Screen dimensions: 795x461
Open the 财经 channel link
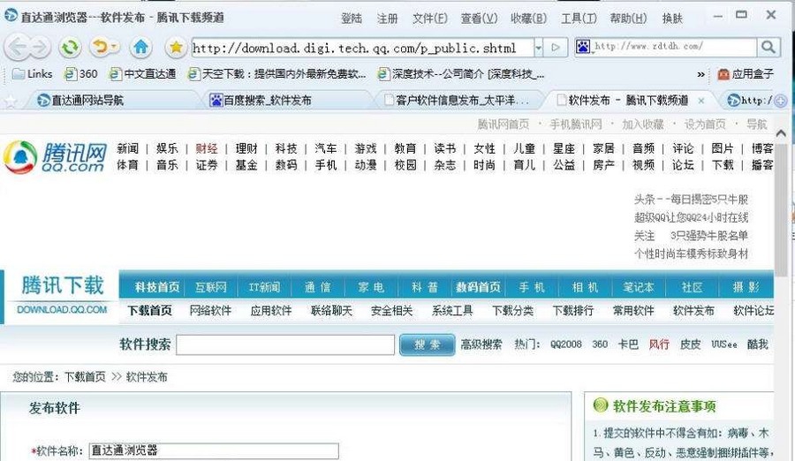[x=207, y=148]
